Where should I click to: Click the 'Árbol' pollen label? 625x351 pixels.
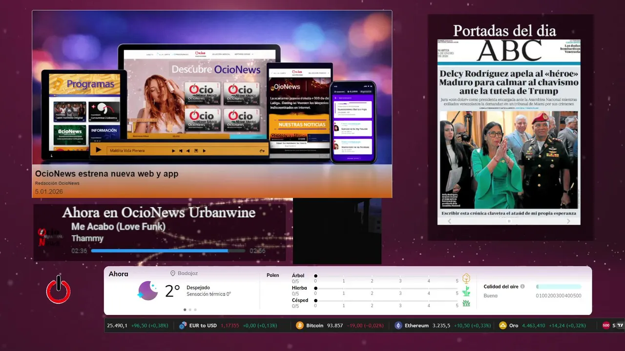pos(298,275)
